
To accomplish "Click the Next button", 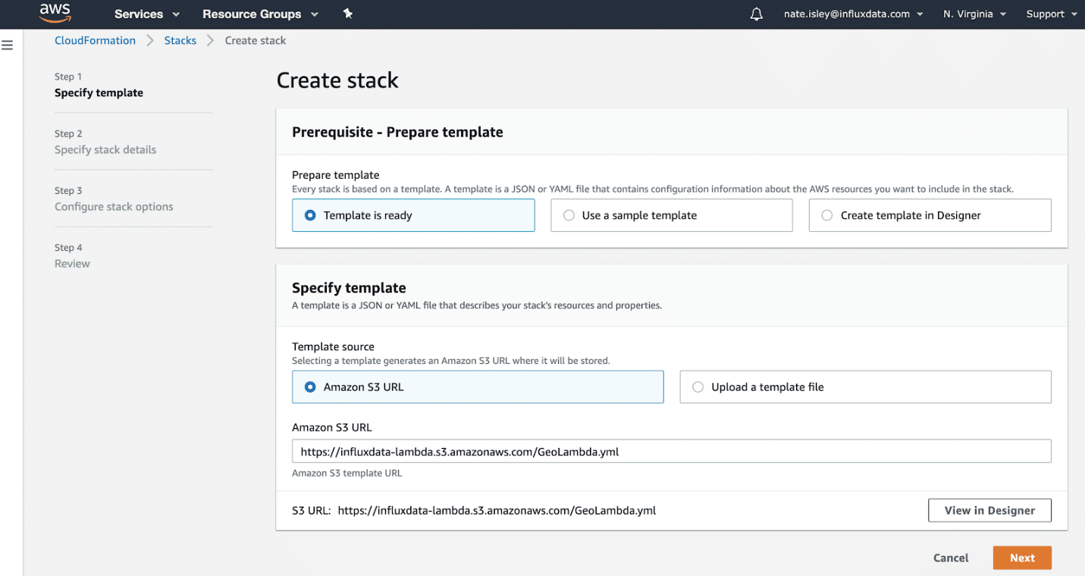I will click(x=1022, y=557).
